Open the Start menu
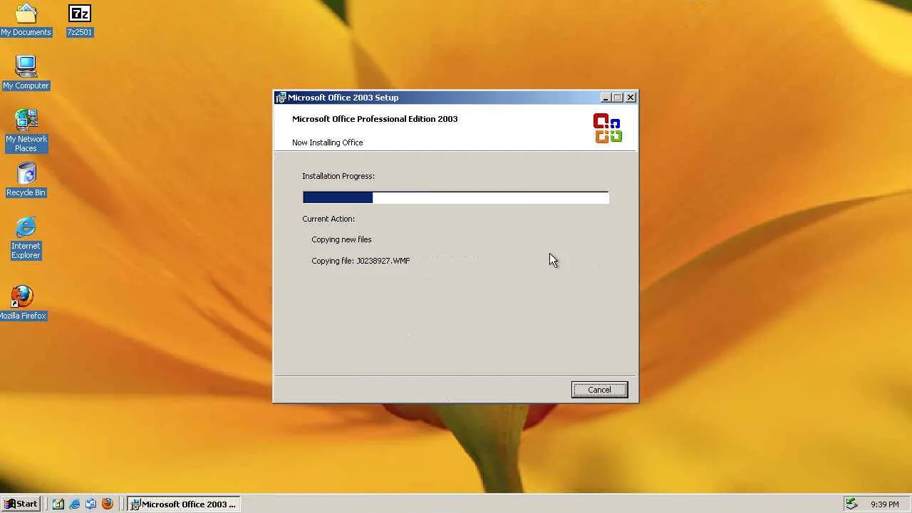This screenshot has width=912, height=513. 21,504
